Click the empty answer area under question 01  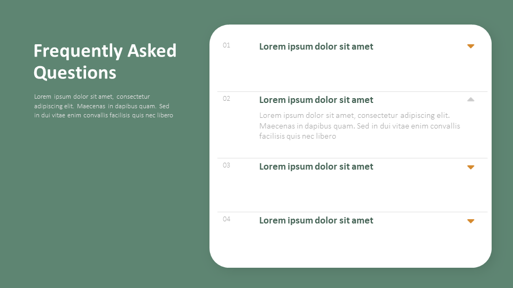pyautogui.click(x=352, y=70)
